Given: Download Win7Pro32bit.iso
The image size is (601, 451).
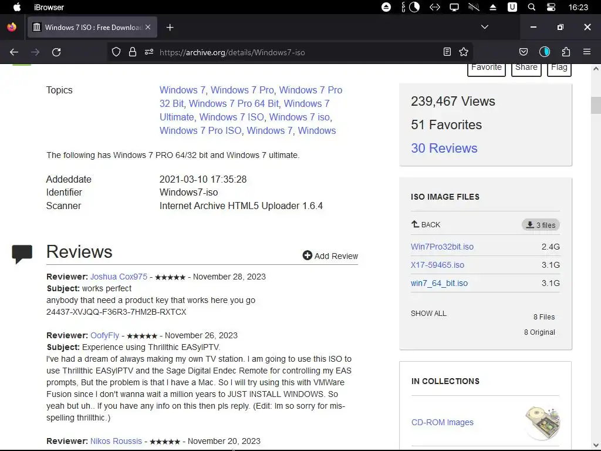Looking at the screenshot, I should (x=443, y=247).
